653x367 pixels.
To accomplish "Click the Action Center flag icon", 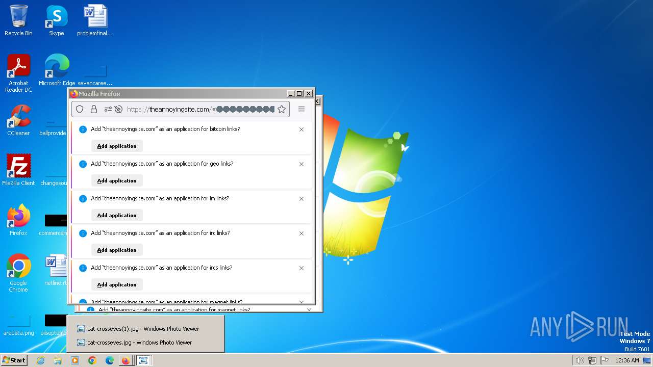I will coord(605,360).
